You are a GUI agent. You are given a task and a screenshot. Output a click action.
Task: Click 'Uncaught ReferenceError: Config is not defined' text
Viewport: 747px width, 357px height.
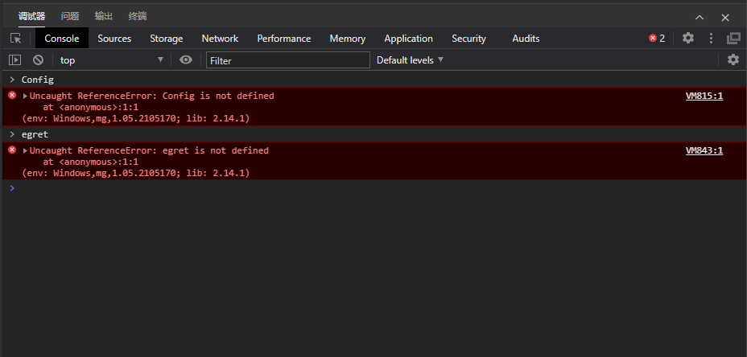coord(152,96)
